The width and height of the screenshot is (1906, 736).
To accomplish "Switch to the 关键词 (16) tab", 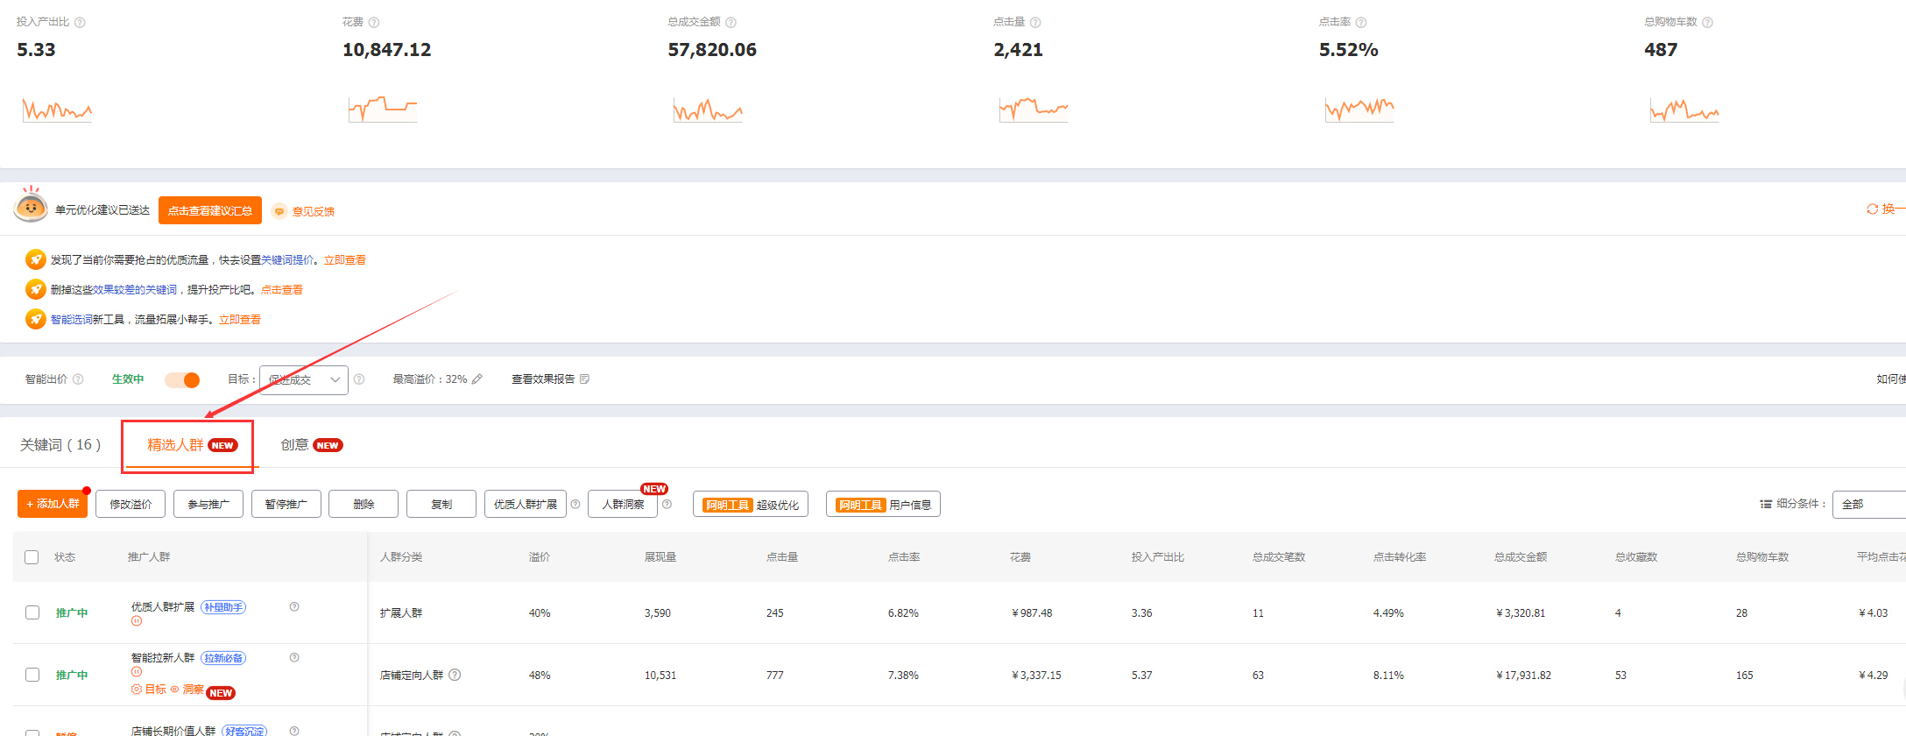I will click(x=60, y=445).
